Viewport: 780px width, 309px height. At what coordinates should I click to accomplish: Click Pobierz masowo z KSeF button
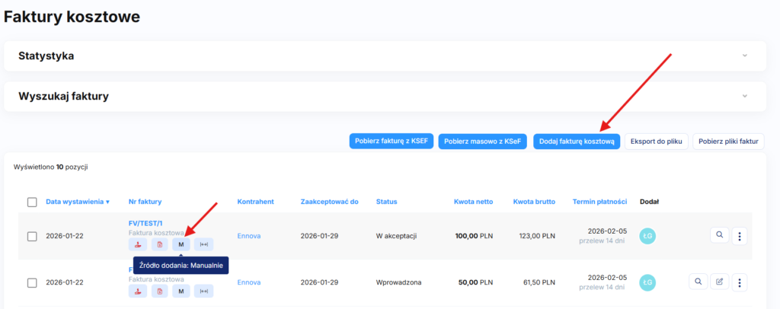pyautogui.click(x=482, y=141)
